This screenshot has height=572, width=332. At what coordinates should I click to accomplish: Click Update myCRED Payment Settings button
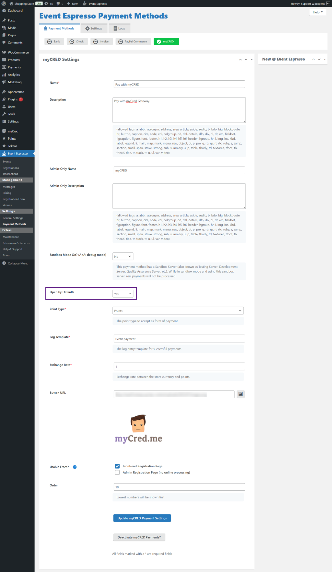pyautogui.click(x=142, y=518)
